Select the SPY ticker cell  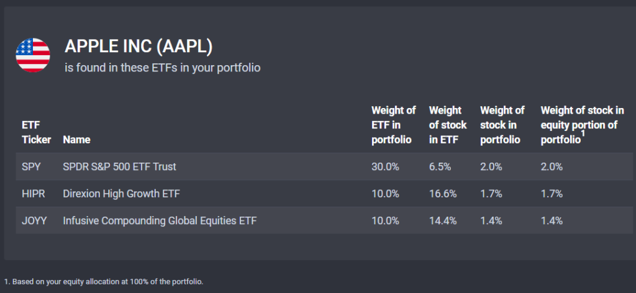[x=31, y=166]
